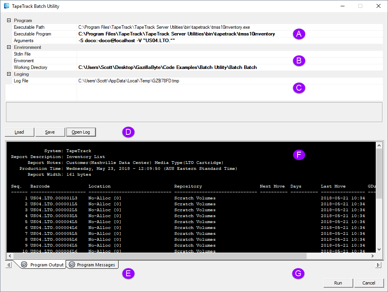This screenshot has width=388, height=292.
Task: Save the batch configuration
Action: pyautogui.click(x=50, y=132)
